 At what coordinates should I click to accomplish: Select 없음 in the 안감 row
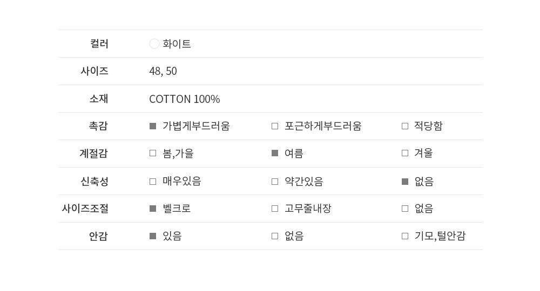pyautogui.click(x=275, y=236)
